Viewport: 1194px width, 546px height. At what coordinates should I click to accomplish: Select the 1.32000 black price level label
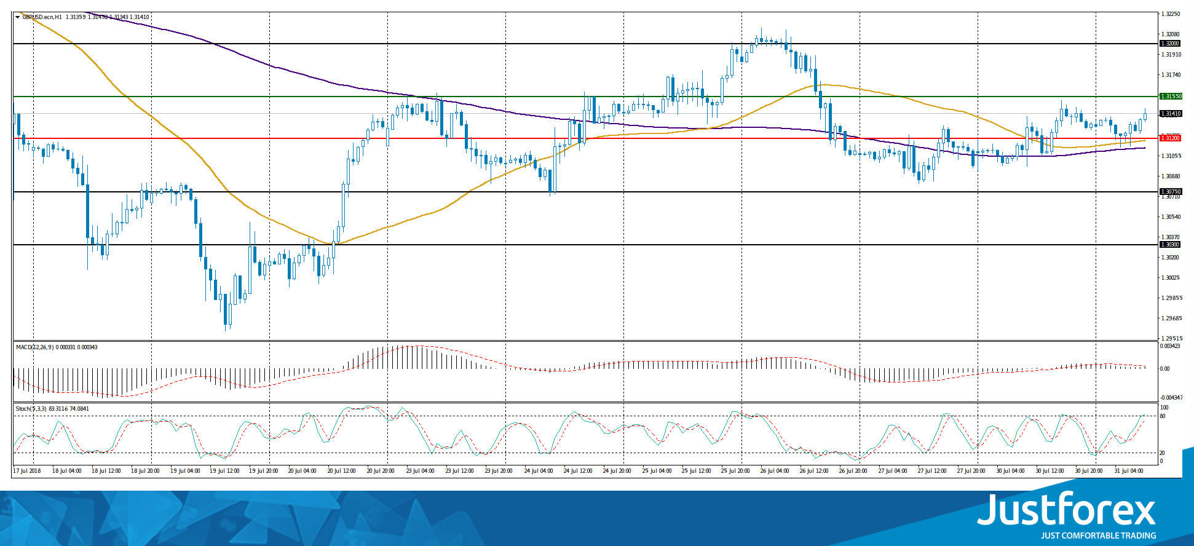click(x=1169, y=44)
